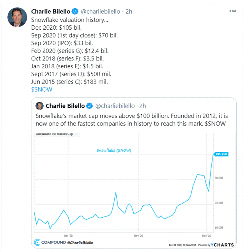The width and height of the screenshot is (248, 252).
Task: Click the "Dec 2020: $105 bil." text line
Action: click(x=59, y=27)
